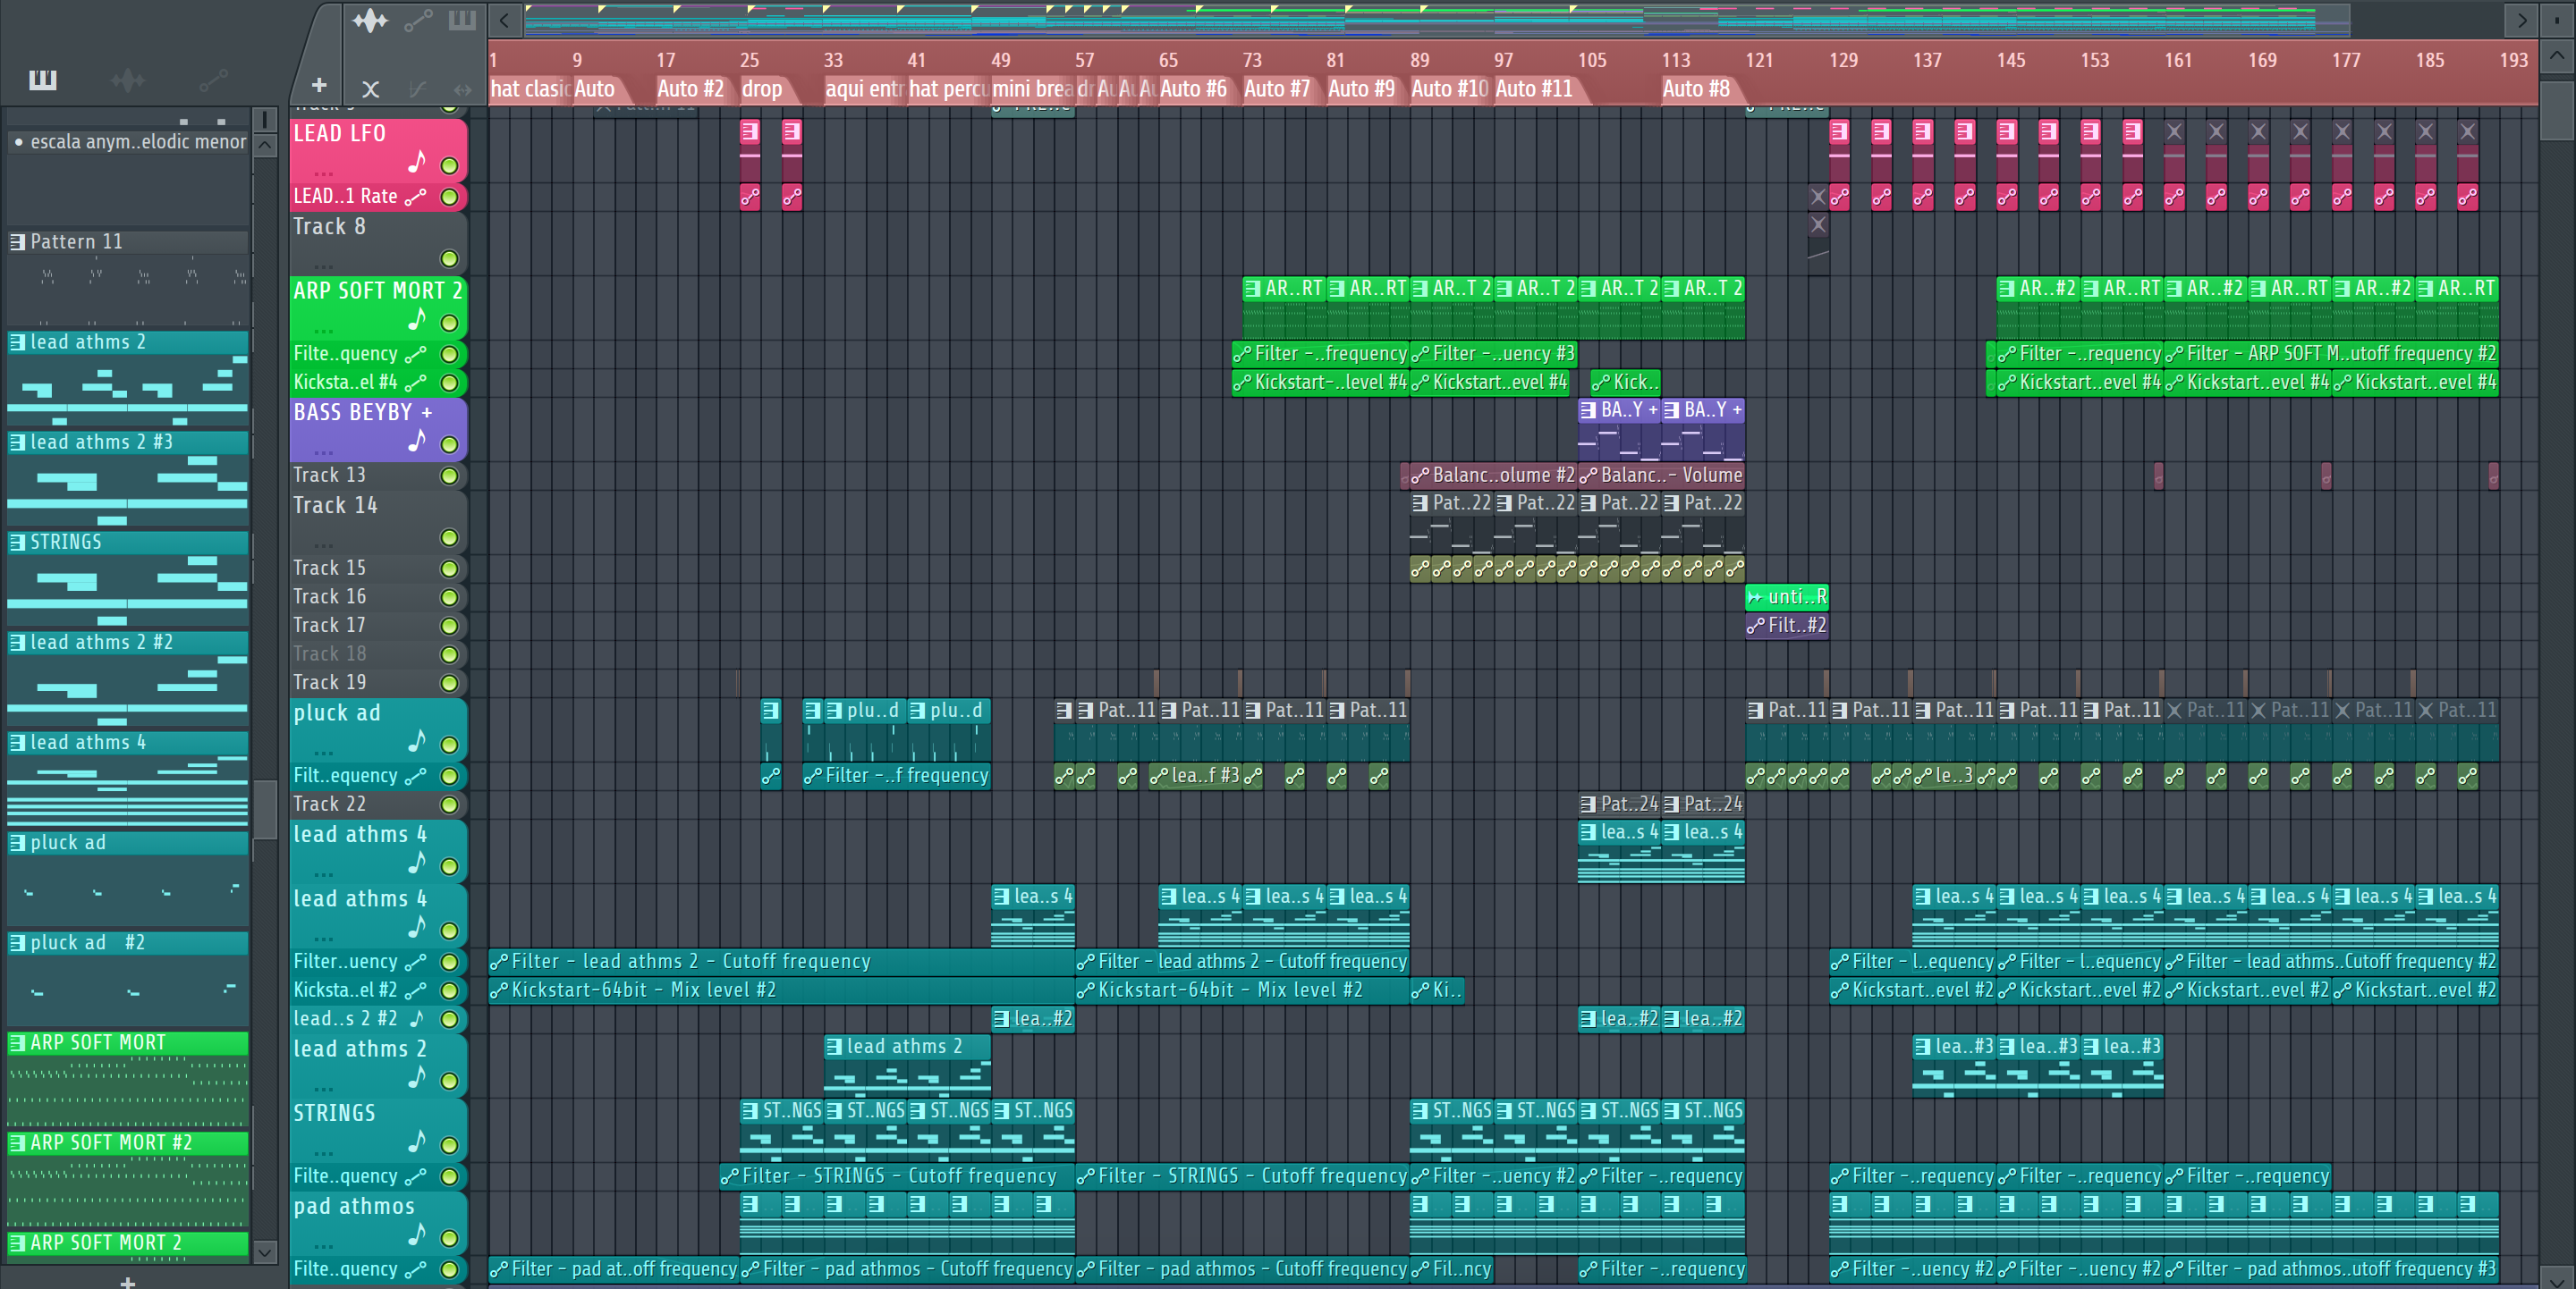Screen dimensions: 2576x1289
Task: Mute the STRINGS track
Action: pyautogui.click(x=450, y=1145)
